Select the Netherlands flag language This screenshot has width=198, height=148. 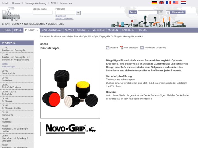tap(183, 3)
